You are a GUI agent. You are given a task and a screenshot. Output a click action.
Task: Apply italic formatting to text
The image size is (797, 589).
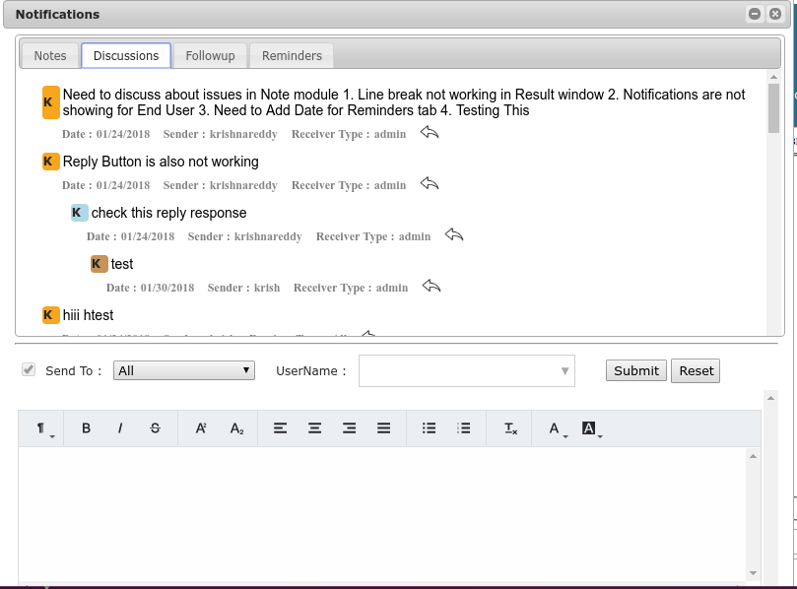click(120, 428)
